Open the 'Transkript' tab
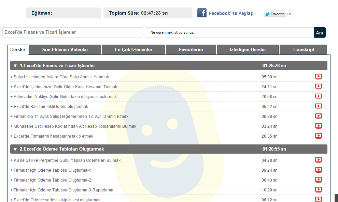338x202 pixels. click(x=303, y=50)
